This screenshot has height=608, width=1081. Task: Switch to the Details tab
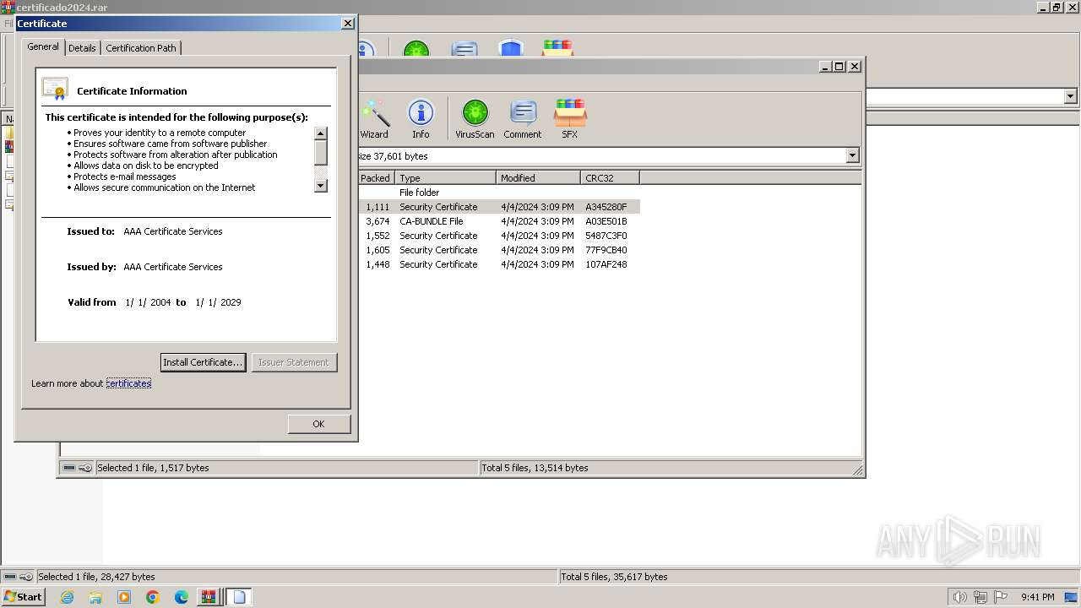[x=82, y=48]
